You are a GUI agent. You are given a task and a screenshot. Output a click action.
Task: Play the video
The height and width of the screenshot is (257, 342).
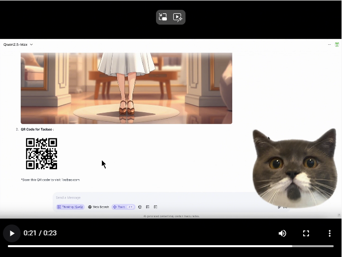[12, 233]
